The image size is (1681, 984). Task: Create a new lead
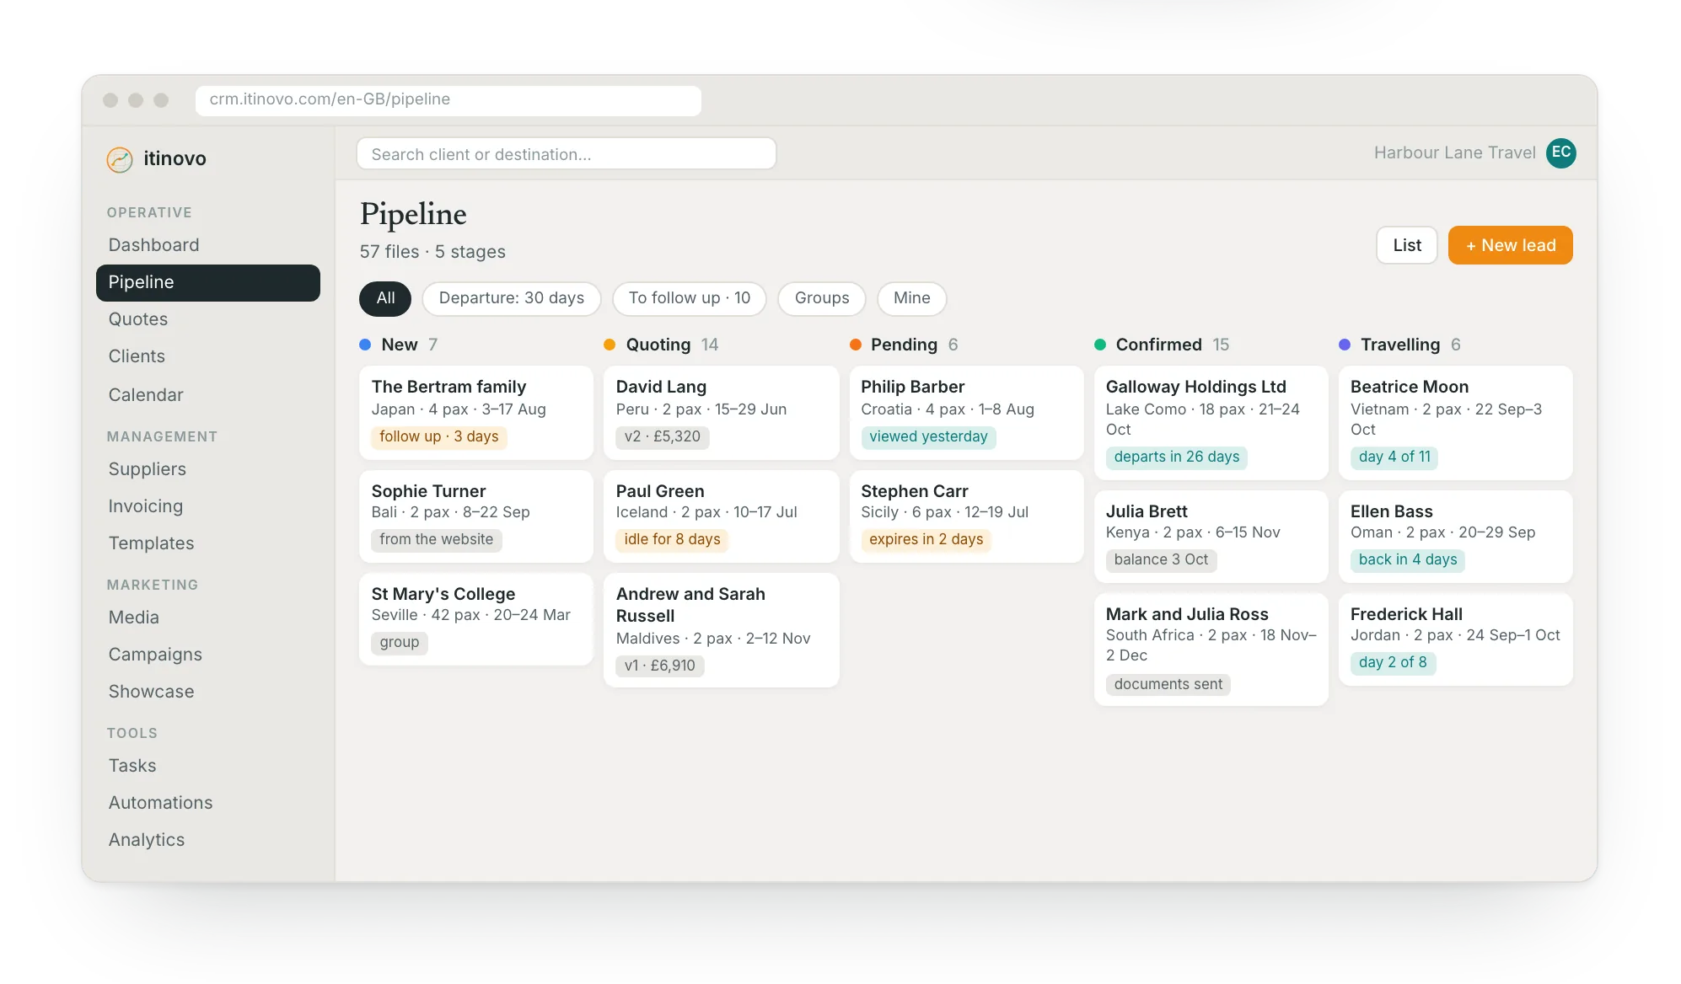tap(1510, 245)
